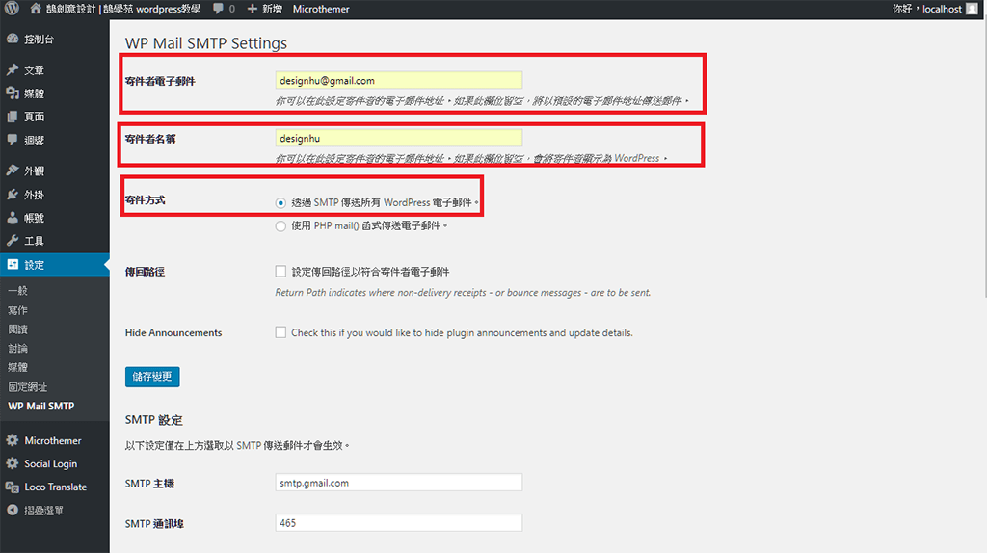
Task: Click the WP Mail SMTP Settings heading
Action: coord(206,43)
